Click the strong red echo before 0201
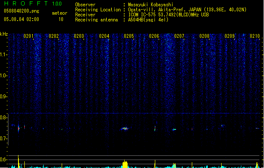 (19, 129)
